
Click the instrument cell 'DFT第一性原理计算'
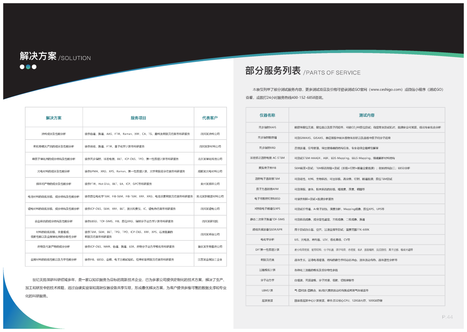point(267,250)
